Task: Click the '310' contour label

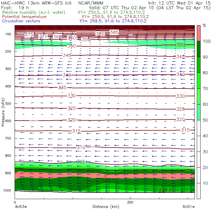Action: [x=81, y=147]
